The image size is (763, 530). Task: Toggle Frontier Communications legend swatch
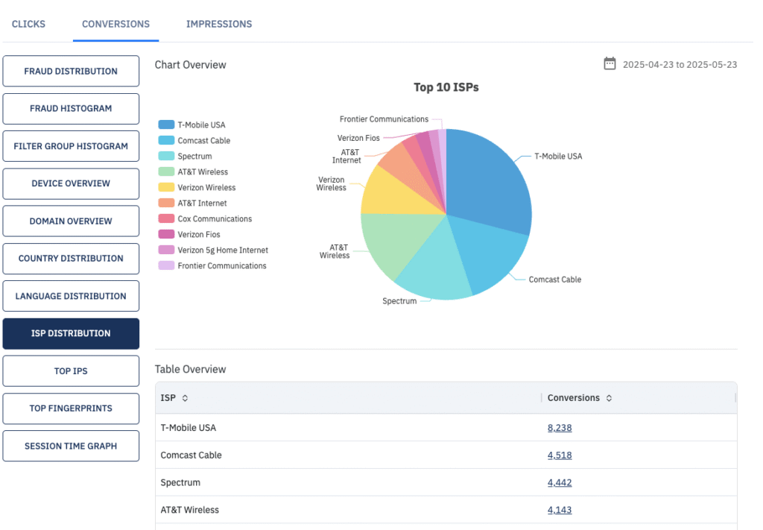[x=166, y=265]
